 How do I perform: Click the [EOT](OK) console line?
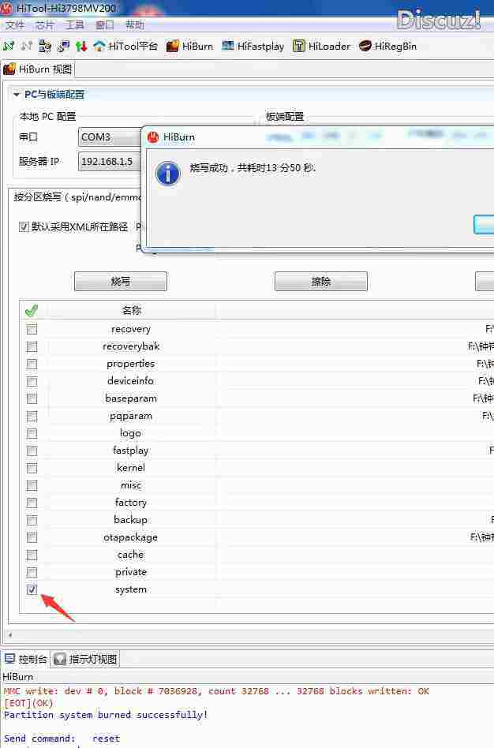pos(28,703)
